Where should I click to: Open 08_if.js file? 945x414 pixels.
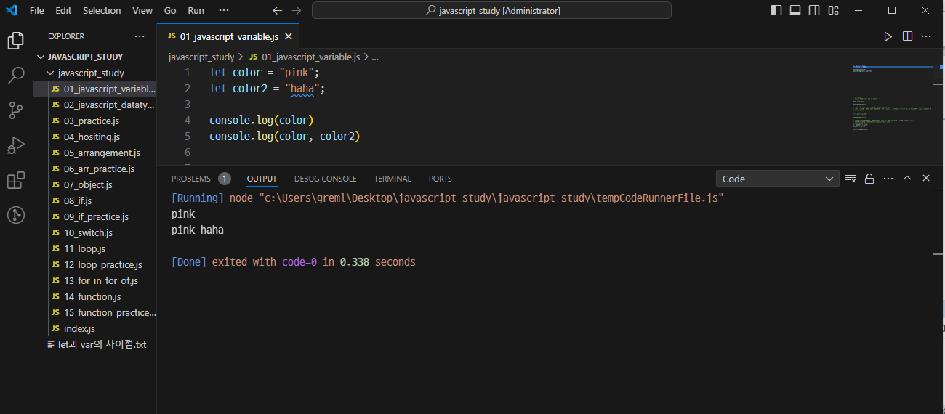95,200
